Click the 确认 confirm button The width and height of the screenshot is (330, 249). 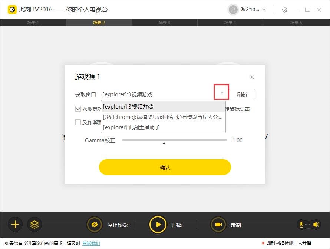click(x=164, y=167)
